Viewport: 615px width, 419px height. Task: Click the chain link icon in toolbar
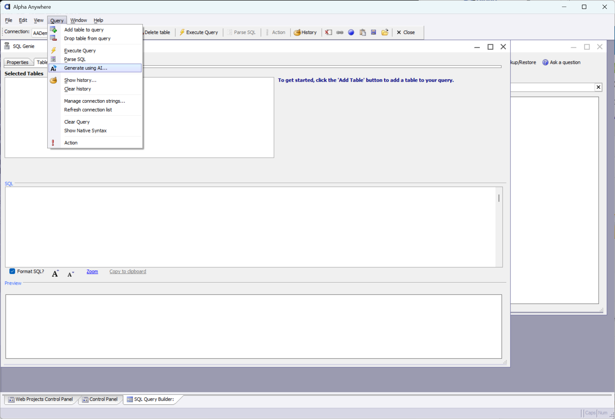coord(340,32)
